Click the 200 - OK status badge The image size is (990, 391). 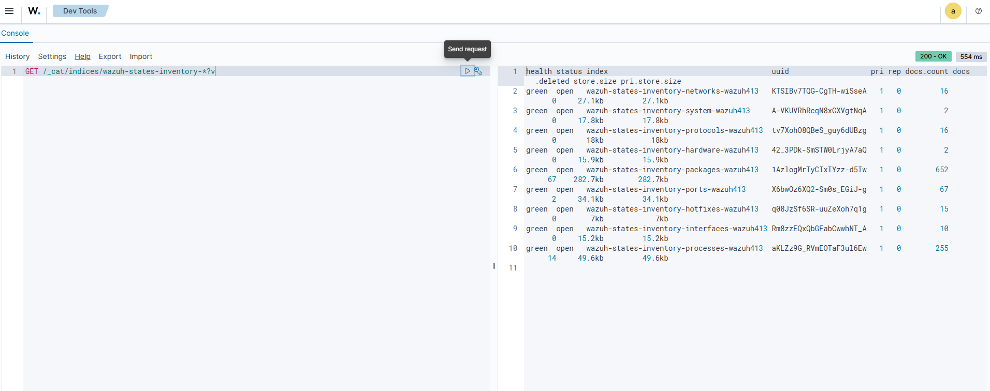coord(933,56)
